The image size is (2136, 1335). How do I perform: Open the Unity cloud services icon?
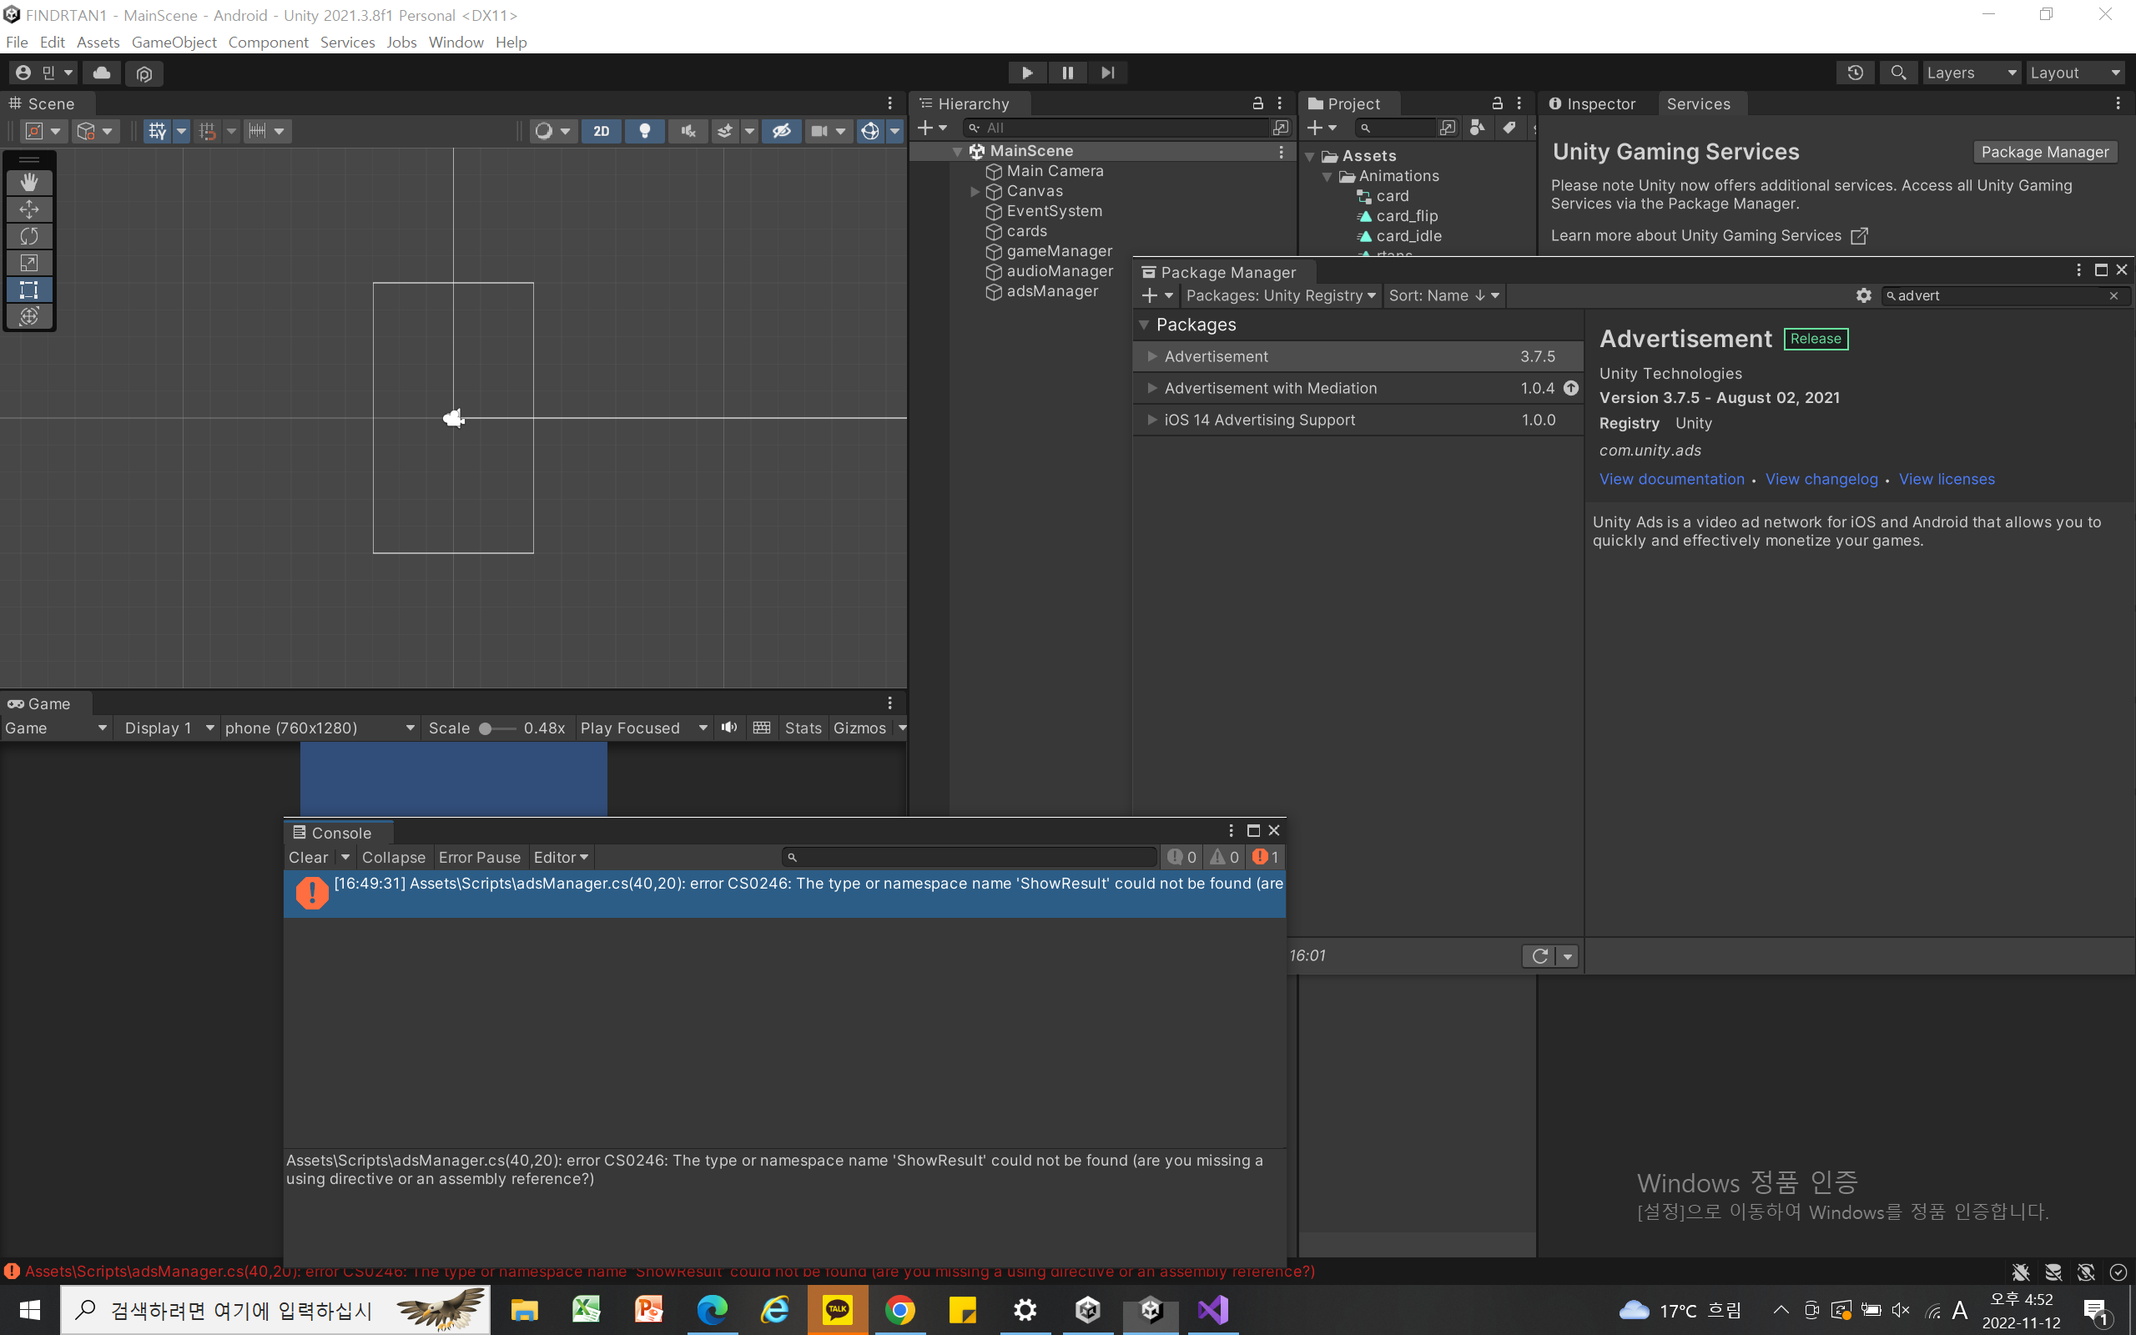[102, 73]
